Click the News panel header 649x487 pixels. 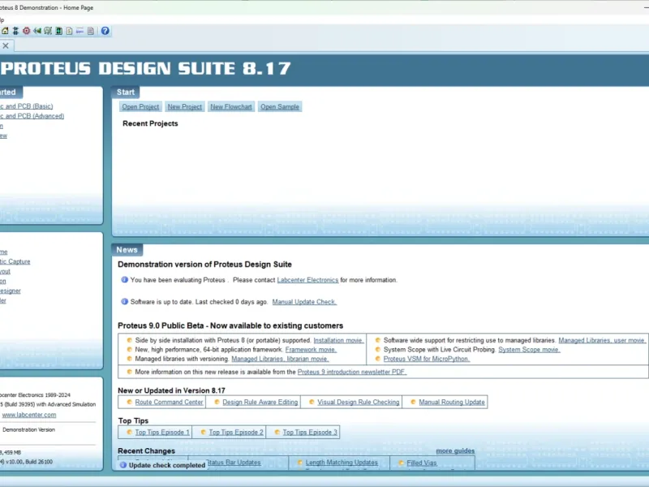127,250
